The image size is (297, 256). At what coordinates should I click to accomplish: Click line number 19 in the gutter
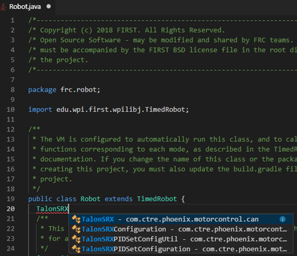11,199
